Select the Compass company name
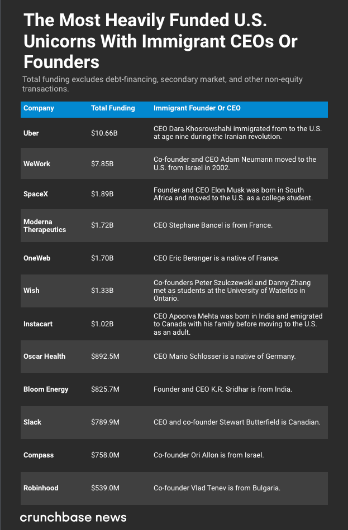This screenshot has height=530, width=348. click(x=39, y=455)
